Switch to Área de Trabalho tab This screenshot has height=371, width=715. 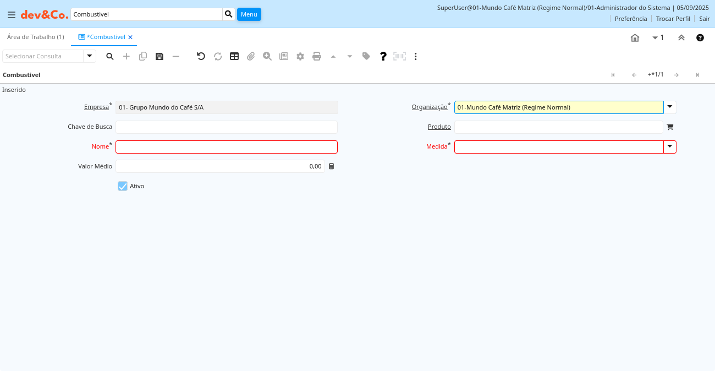coord(36,37)
